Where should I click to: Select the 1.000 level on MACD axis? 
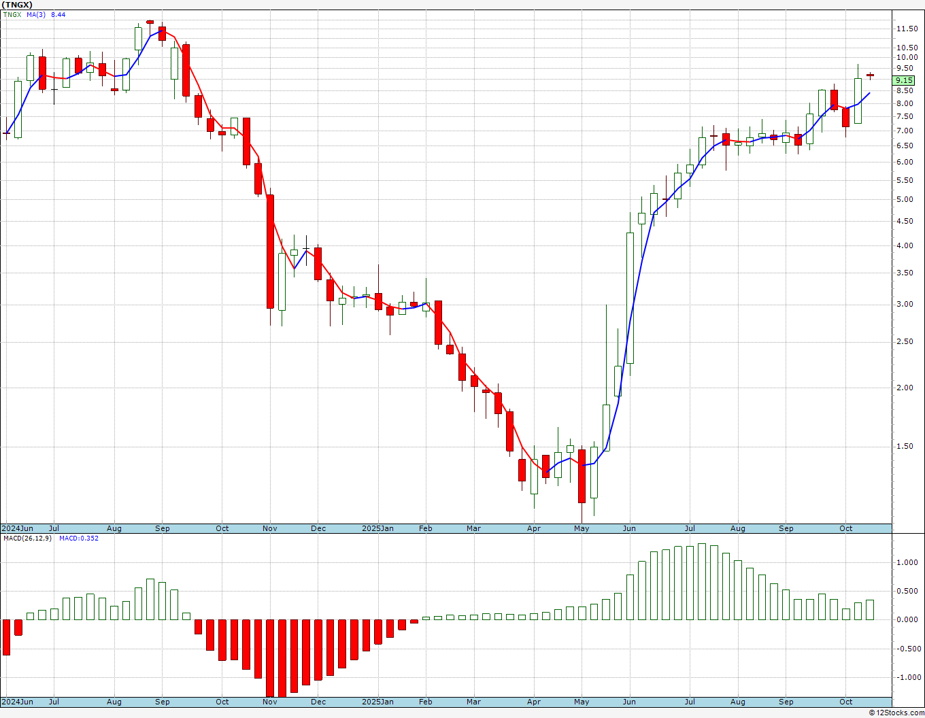click(907, 562)
